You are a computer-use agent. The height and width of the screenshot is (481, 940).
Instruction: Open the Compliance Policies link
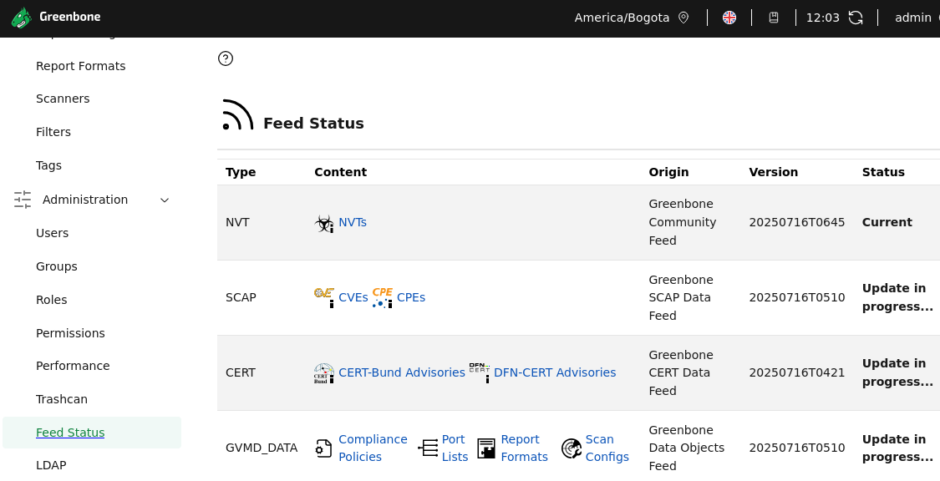[x=373, y=448]
